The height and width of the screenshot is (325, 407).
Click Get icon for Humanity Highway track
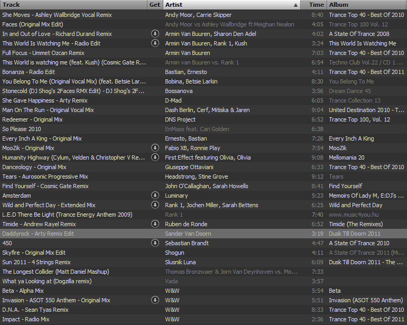[x=155, y=157]
